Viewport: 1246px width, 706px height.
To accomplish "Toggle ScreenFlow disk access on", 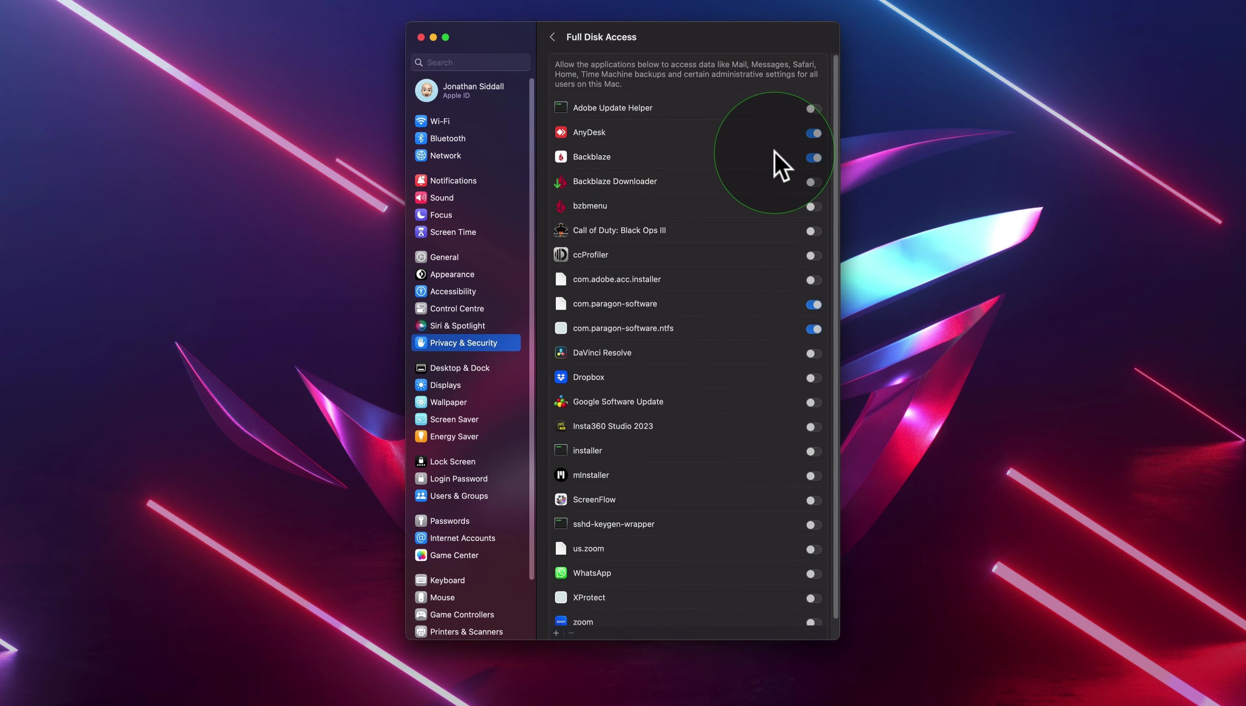I will click(813, 500).
